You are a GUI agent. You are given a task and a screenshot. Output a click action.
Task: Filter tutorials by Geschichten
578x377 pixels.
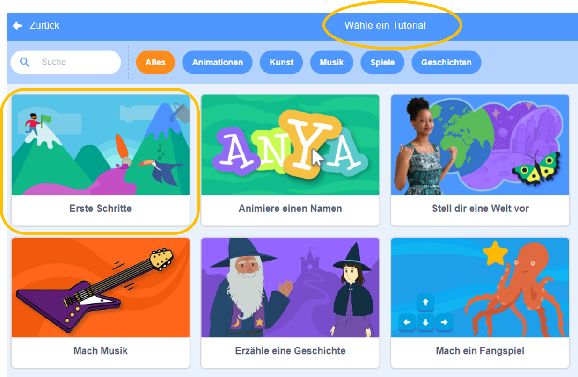coord(446,62)
